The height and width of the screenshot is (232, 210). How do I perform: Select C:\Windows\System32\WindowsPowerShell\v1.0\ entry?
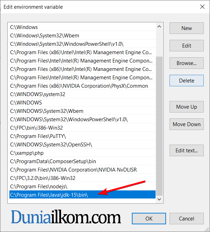click(82, 44)
